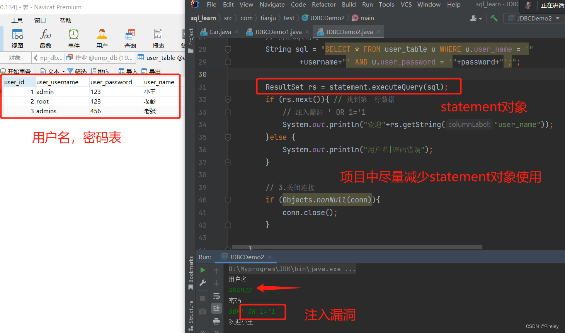Open the 用户 (User) icon in Navicat
This screenshot has width=565, height=333.
coord(102,39)
